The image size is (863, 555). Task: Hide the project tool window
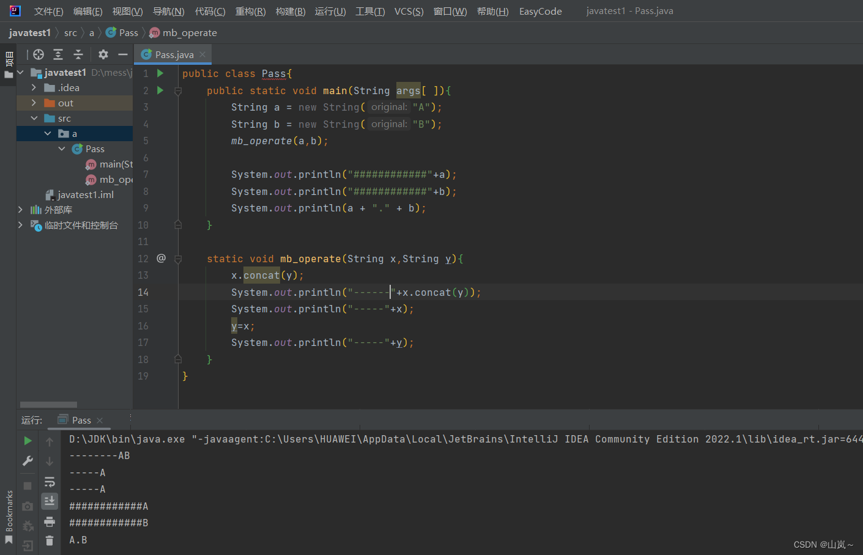click(x=123, y=54)
